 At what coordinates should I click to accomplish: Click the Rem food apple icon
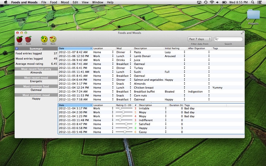tap(28, 40)
